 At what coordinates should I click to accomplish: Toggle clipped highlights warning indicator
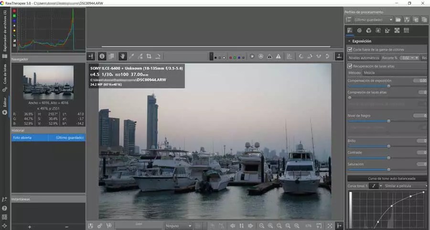point(279,56)
